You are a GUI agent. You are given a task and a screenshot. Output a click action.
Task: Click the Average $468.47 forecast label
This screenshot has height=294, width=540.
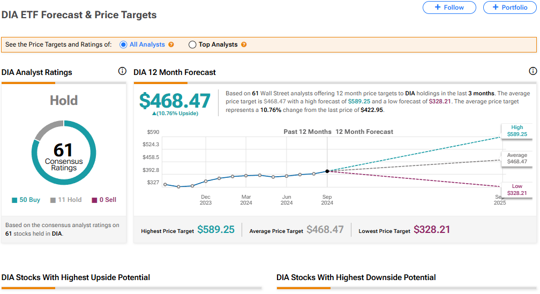tap(517, 159)
